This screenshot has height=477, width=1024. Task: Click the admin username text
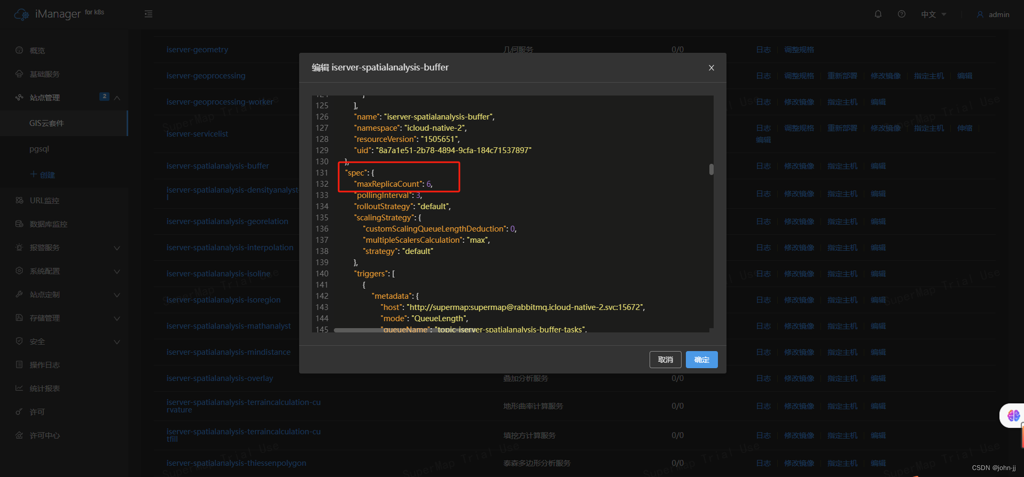999,14
